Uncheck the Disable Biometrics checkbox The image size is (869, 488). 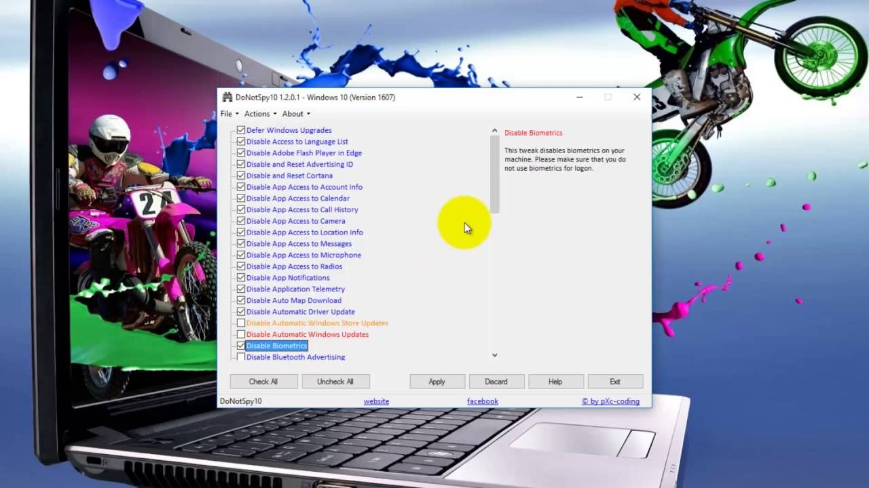pos(241,346)
